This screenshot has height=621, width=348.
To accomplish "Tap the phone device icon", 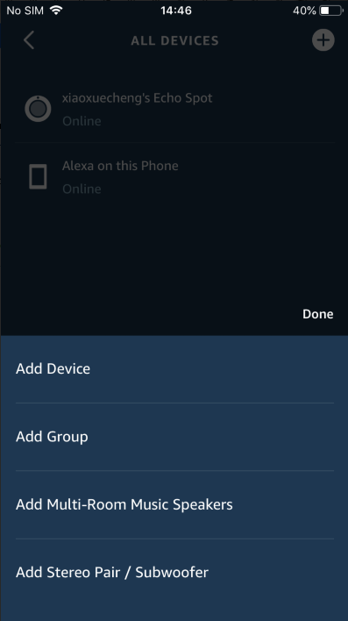I will [x=38, y=176].
